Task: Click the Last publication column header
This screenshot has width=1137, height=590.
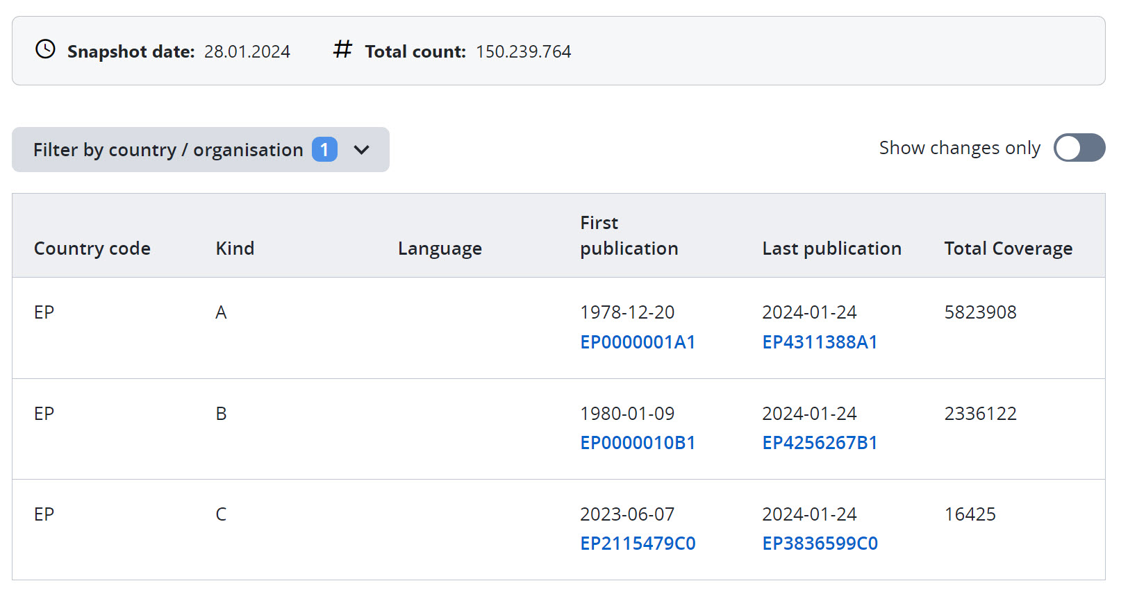Action: 831,248
